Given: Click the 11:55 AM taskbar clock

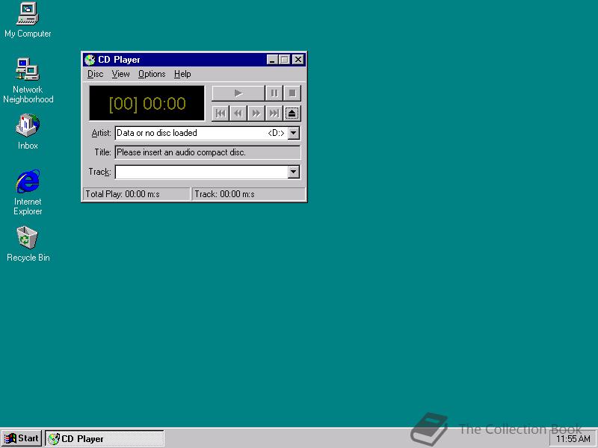Looking at the screenshot, I should click(573, 439).
